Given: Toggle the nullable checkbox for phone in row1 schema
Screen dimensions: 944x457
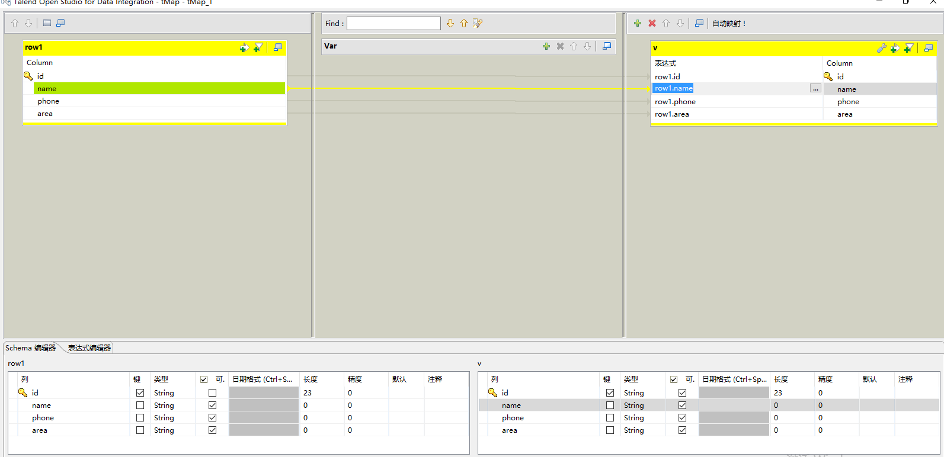Looking at the screenshot, I should coord(212,418).
